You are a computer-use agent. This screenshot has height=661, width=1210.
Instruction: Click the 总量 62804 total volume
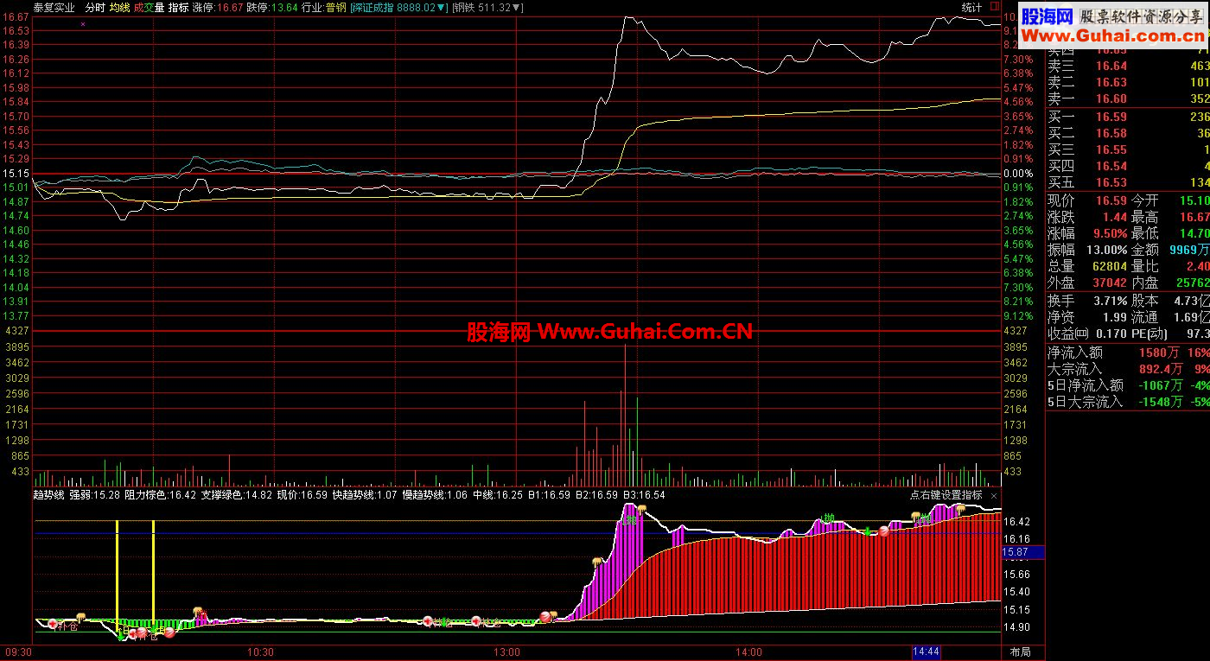[1109, 266]
